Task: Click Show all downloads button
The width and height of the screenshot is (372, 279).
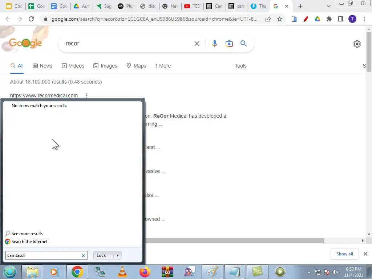Action: [x=344, y=254]
